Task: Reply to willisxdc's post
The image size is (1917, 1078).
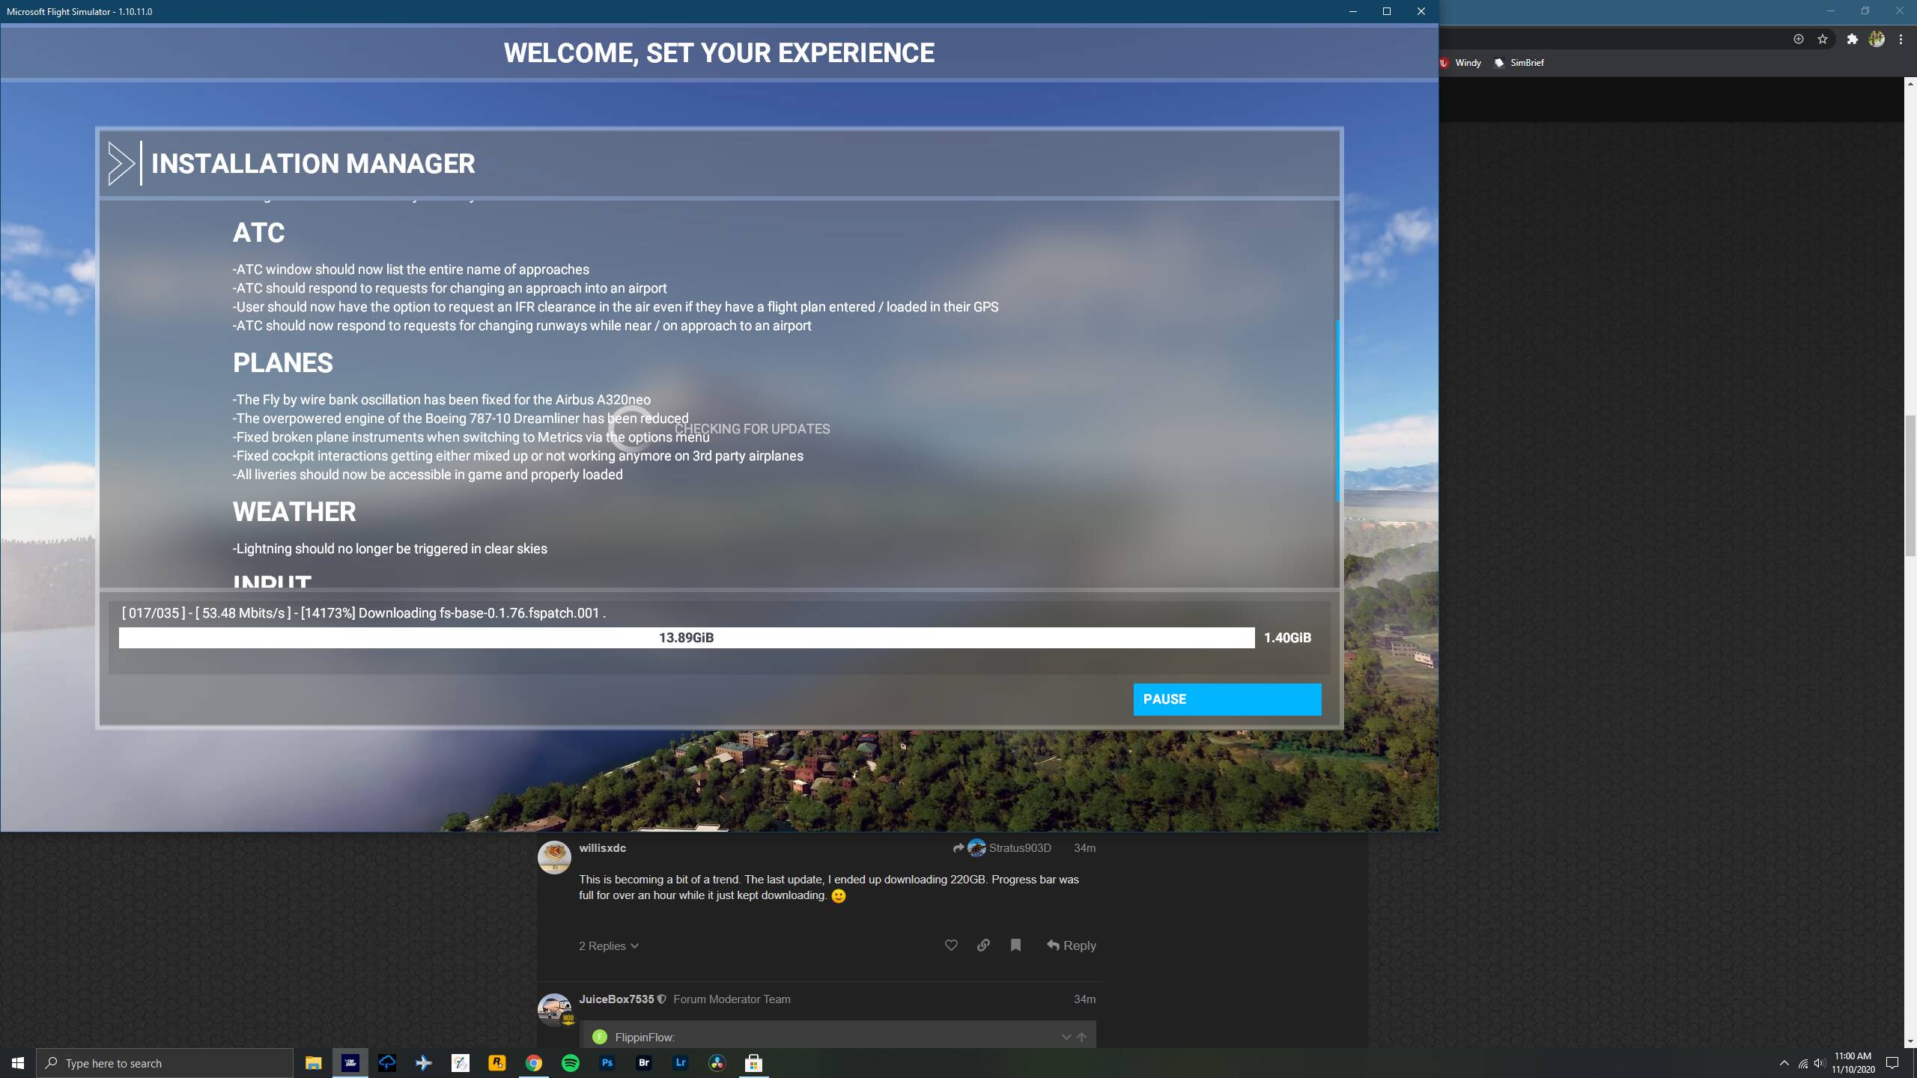Action: [1071, 945]
